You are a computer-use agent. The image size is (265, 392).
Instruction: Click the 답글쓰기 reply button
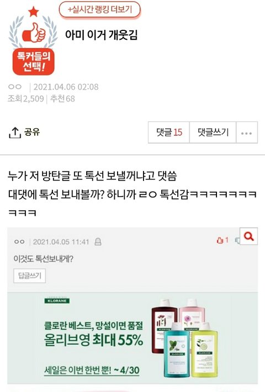(30, 276)
